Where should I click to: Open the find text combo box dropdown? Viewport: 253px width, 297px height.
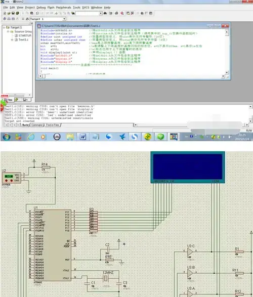[x=101, y=13]
